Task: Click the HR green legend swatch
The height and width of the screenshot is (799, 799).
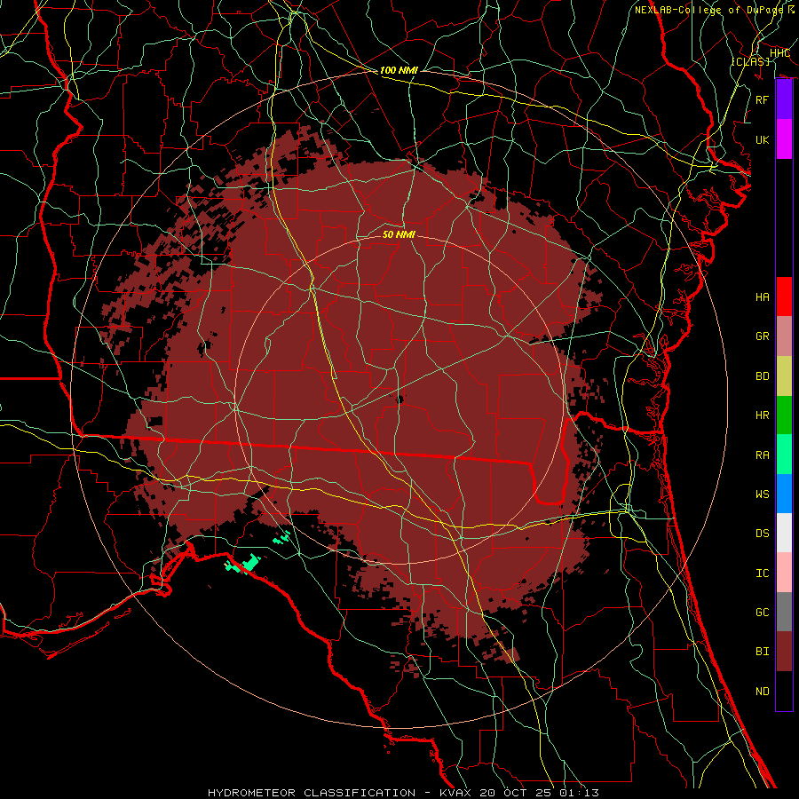Action: (784, 415)
